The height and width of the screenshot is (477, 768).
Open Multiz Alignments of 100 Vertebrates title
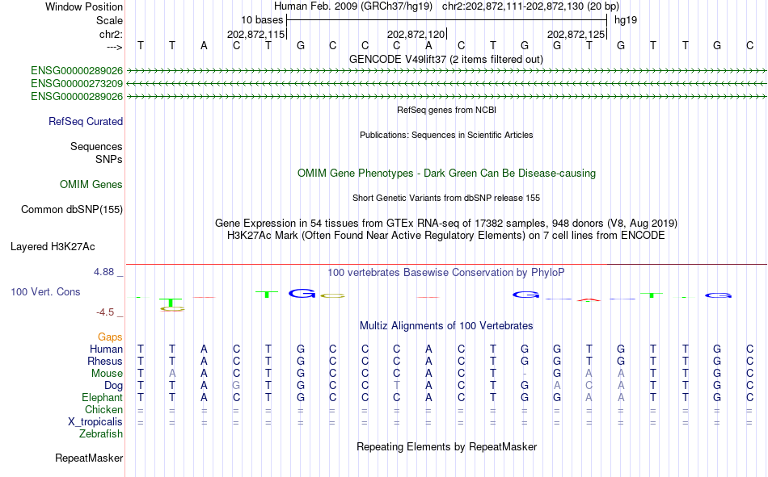(x=446, y=326)
